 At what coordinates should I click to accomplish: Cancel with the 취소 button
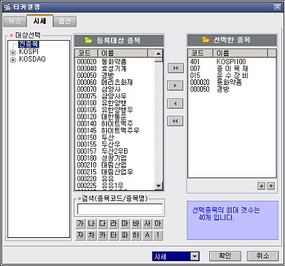pyautogui.click(x=263, y=256)
